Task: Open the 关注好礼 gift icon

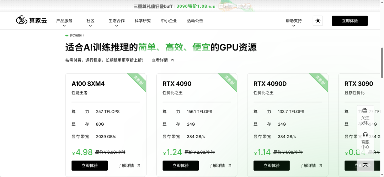Action: pyautogui.click(x=365, y=110)
